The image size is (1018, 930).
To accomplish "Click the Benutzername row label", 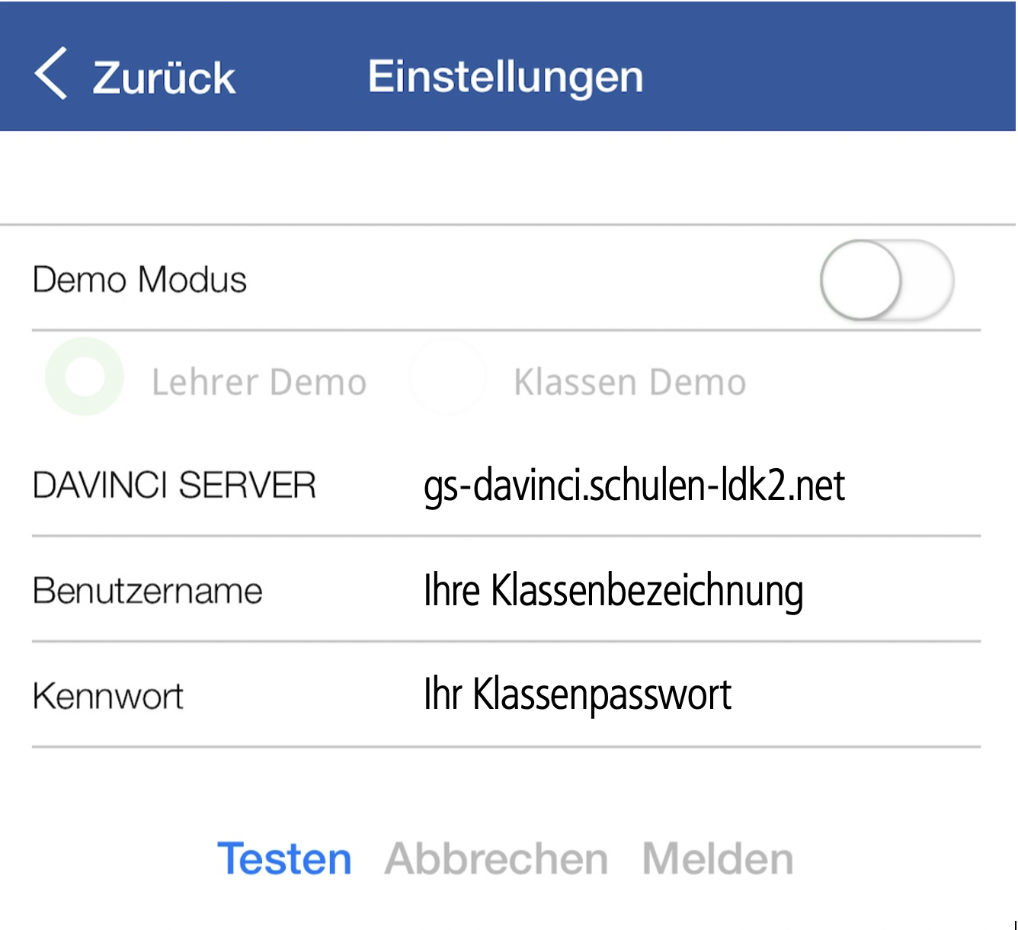I will point(148,591).
